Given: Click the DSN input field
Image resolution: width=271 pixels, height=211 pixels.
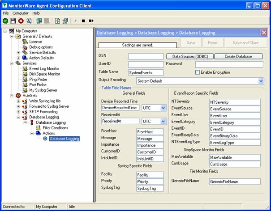Looking at the screenshot, I should [x=146, y=56].
